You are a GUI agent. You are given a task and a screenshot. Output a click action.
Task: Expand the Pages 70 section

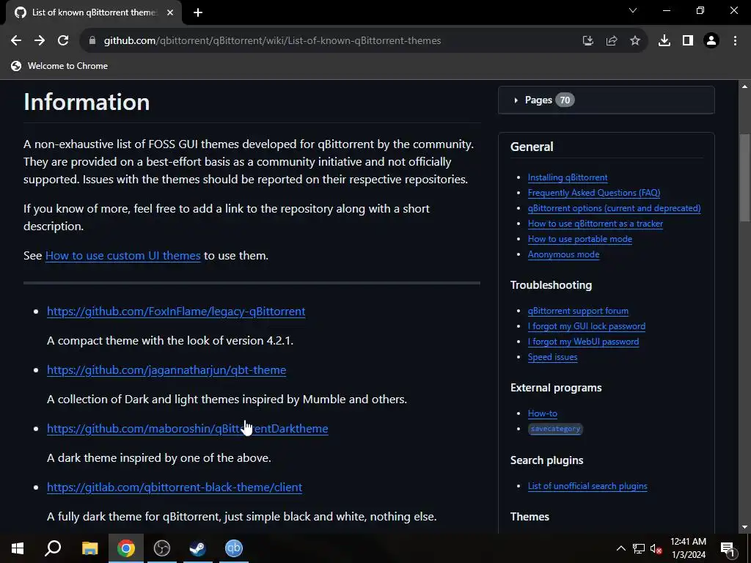(x=607, y=100)
